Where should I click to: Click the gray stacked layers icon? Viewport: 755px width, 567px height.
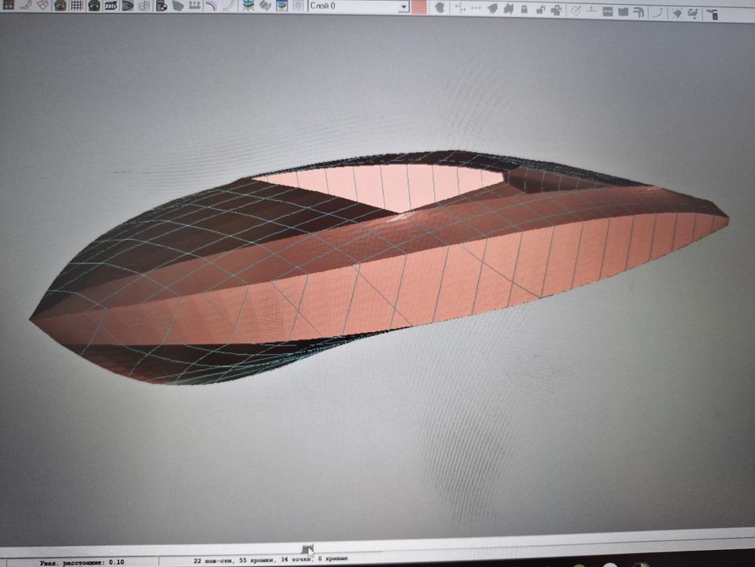point(265,6)
